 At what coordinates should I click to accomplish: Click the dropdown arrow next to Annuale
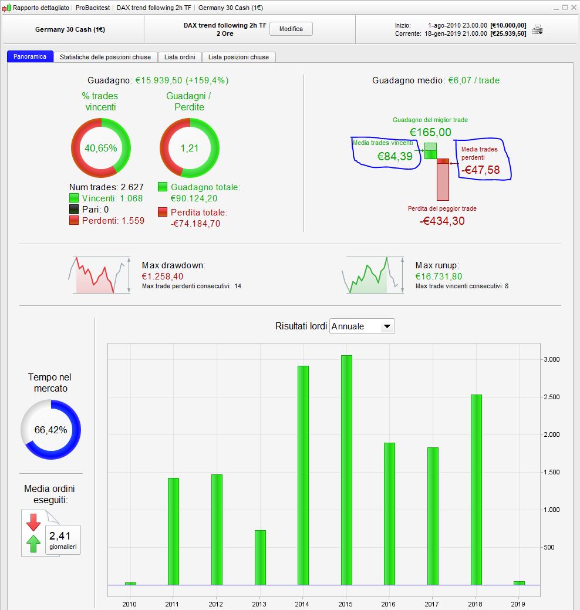[x=387, y=326]
